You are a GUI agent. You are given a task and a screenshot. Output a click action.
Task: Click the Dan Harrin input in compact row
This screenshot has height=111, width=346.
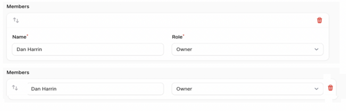click(95, 89)
